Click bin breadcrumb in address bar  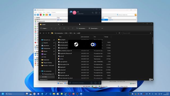click(74, 33)
